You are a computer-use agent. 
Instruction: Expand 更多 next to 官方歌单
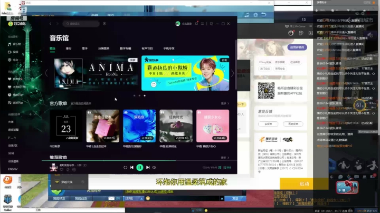[225, 103]
